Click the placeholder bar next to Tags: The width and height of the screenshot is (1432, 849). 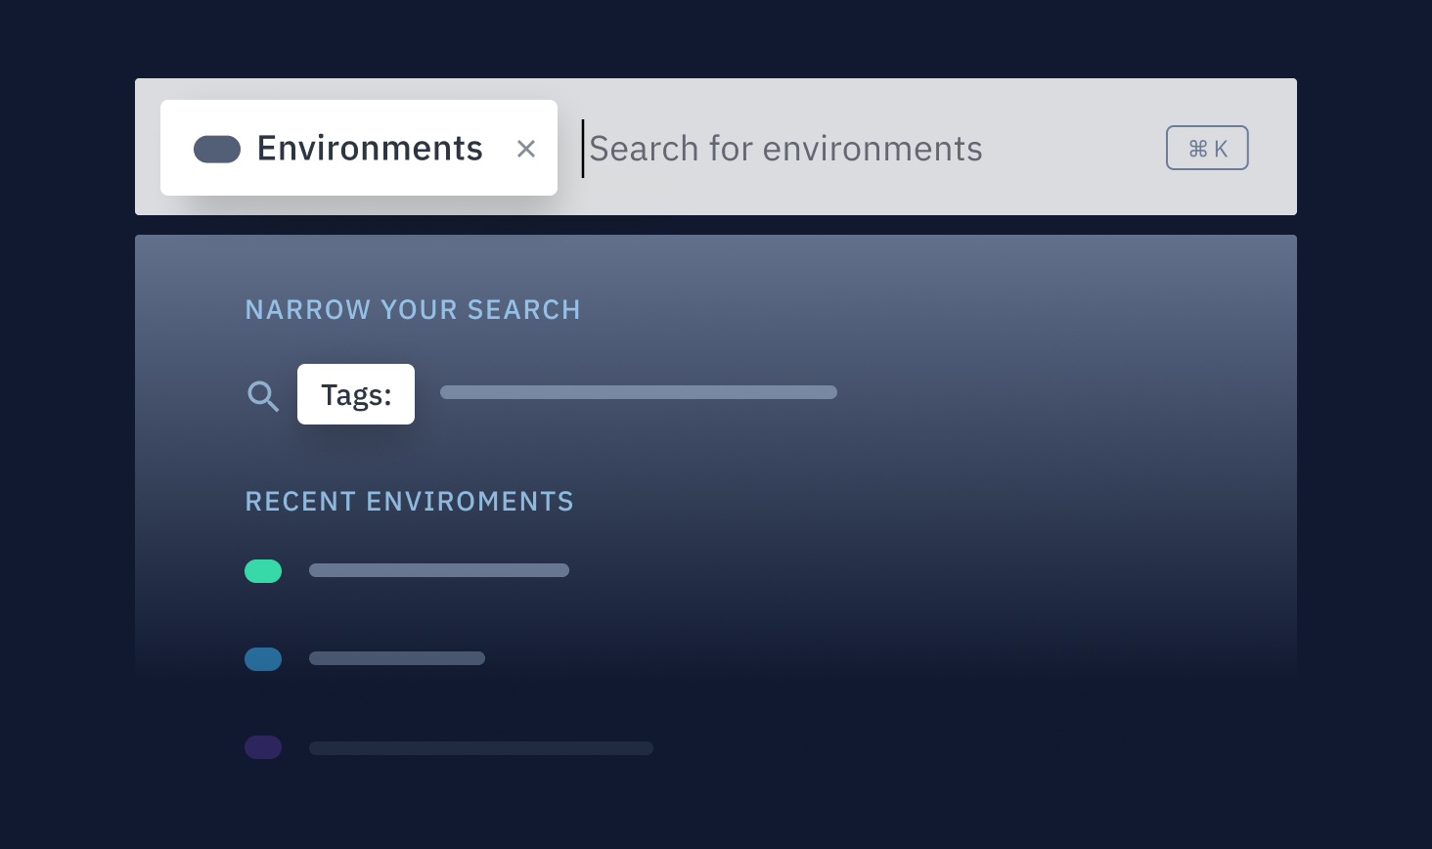(639, 392)
